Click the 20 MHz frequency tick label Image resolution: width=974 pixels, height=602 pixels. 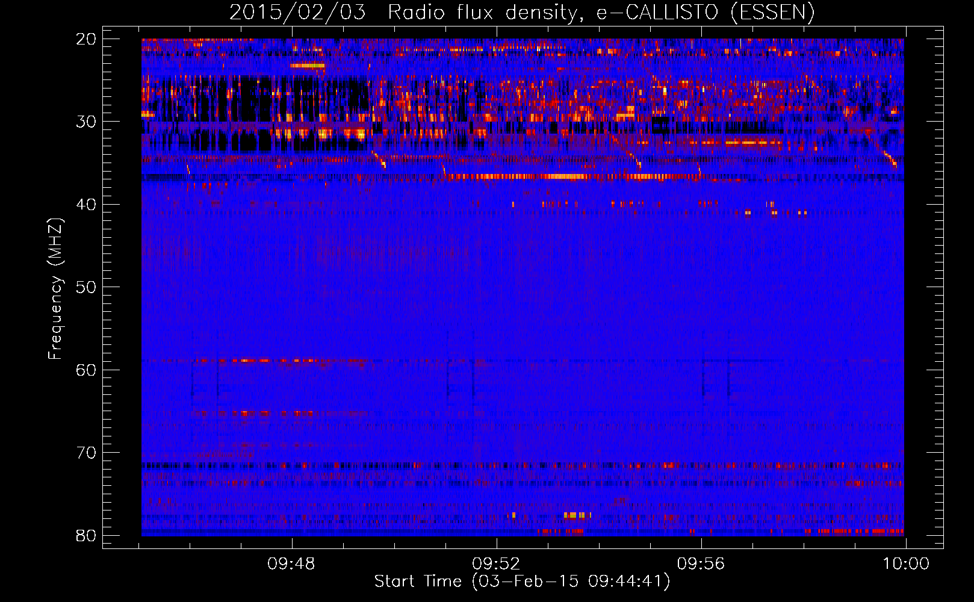(x=86, y=39)
